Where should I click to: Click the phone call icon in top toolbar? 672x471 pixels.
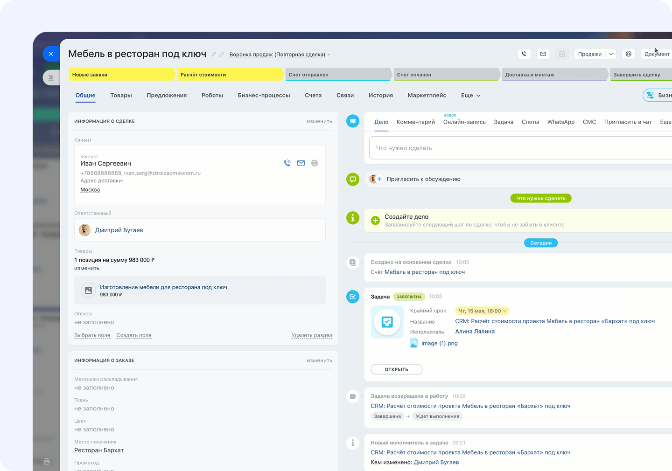point(524,54)
